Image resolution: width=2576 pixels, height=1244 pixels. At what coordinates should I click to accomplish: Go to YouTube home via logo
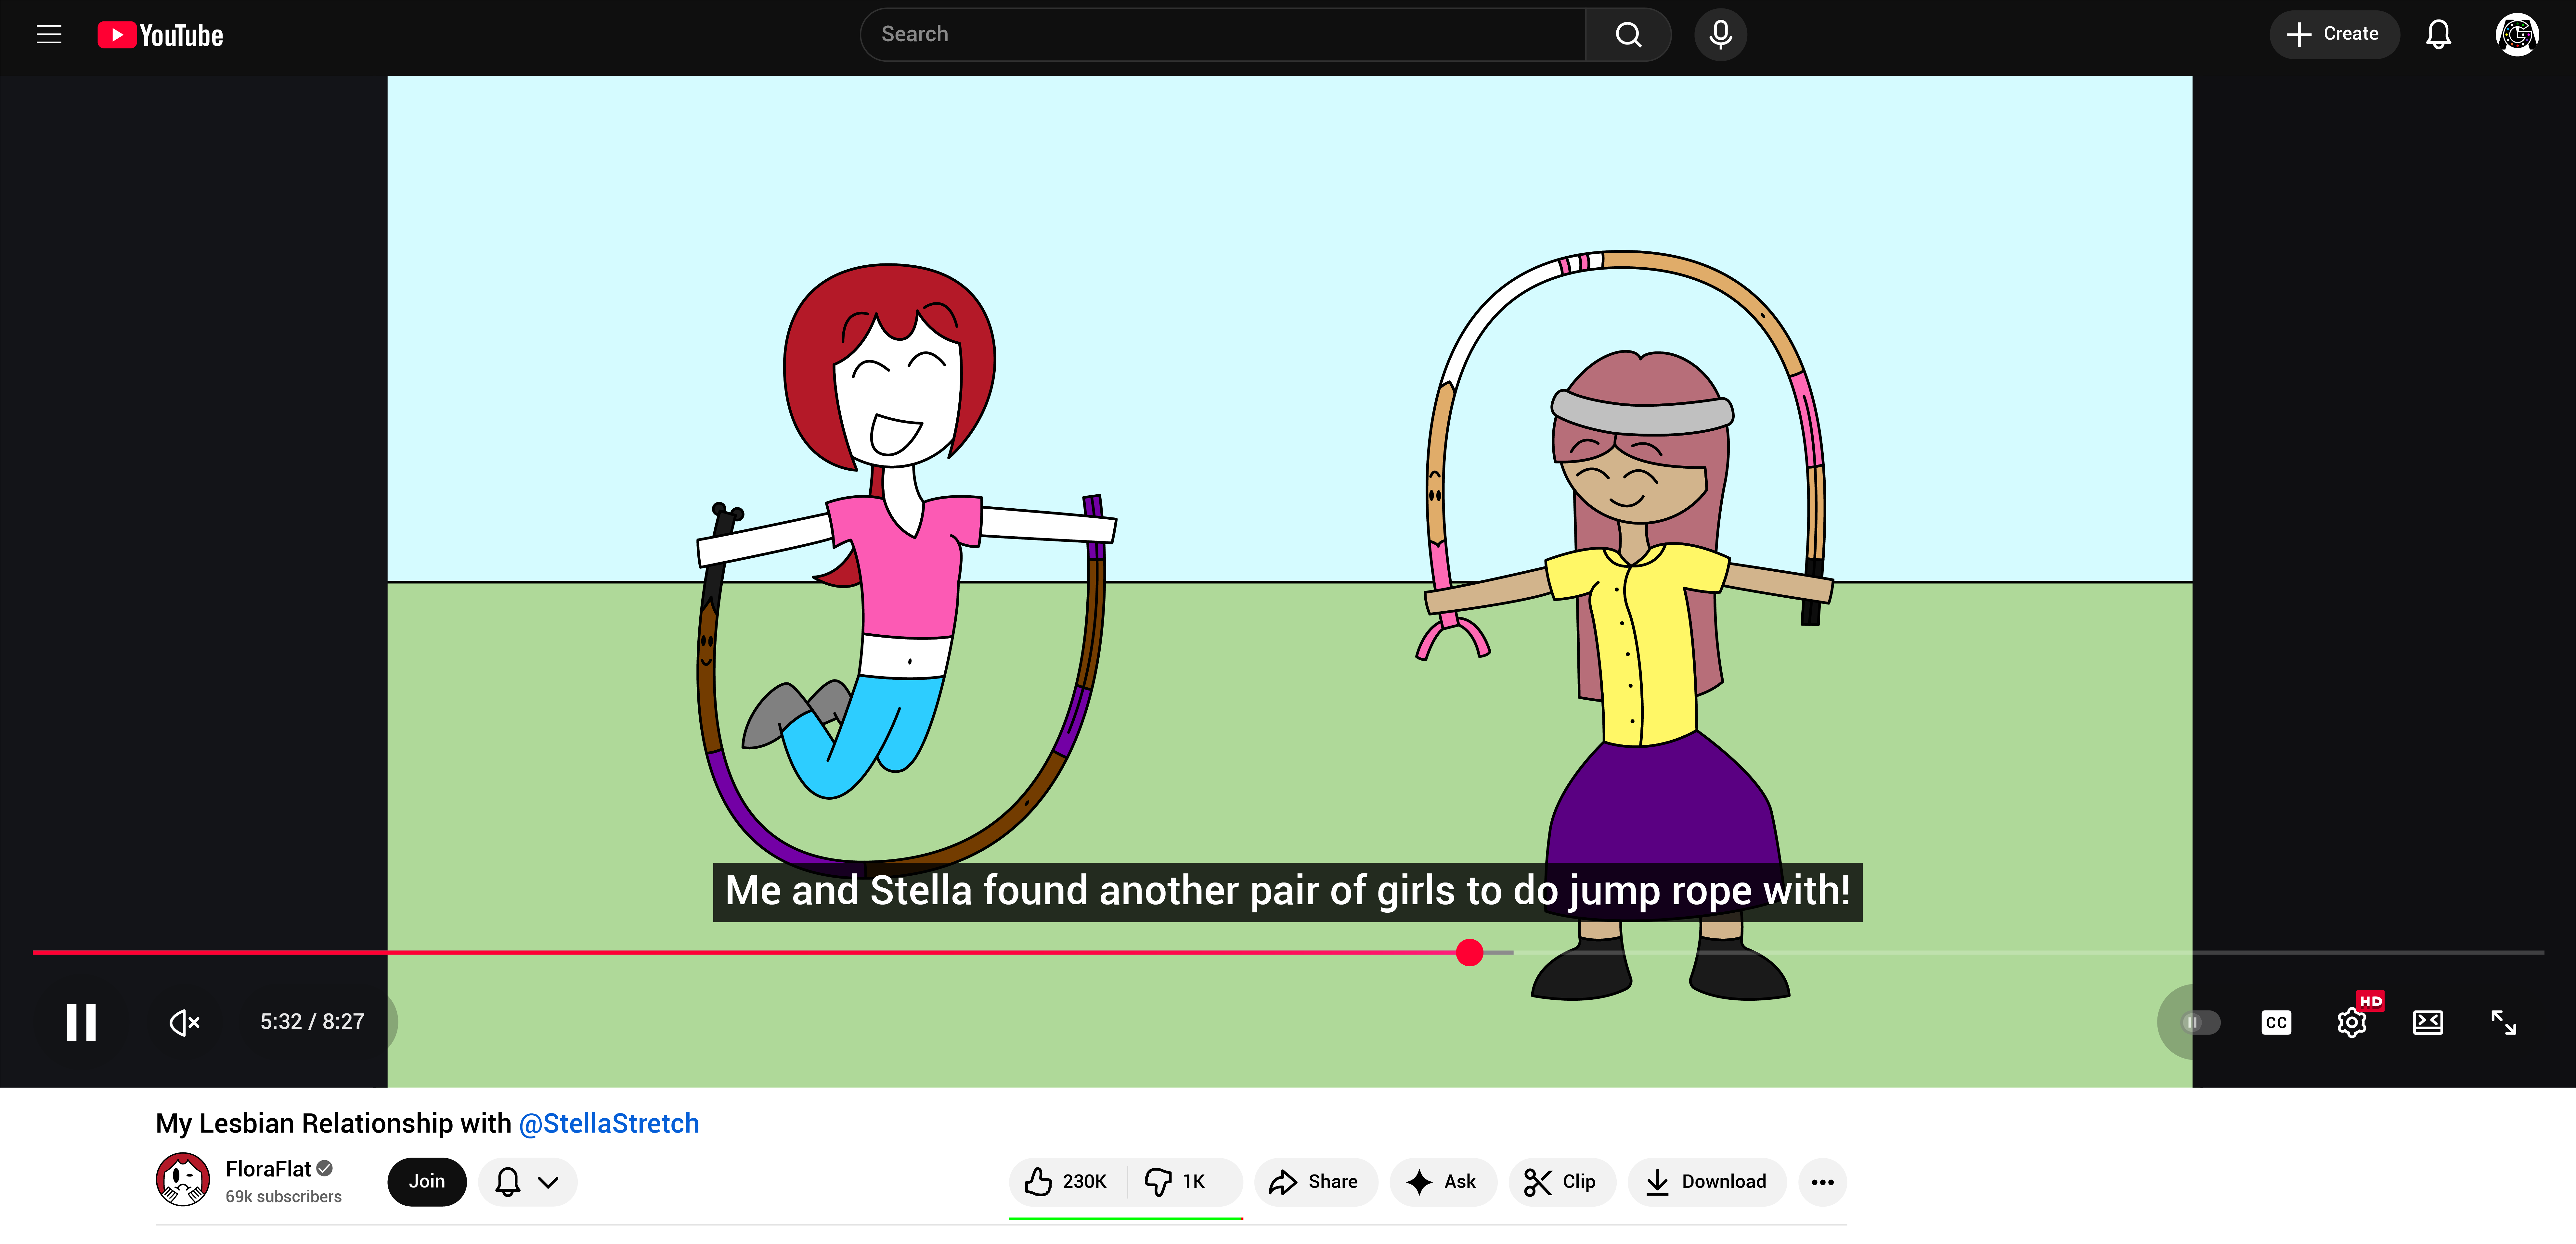tap(160, 35)
